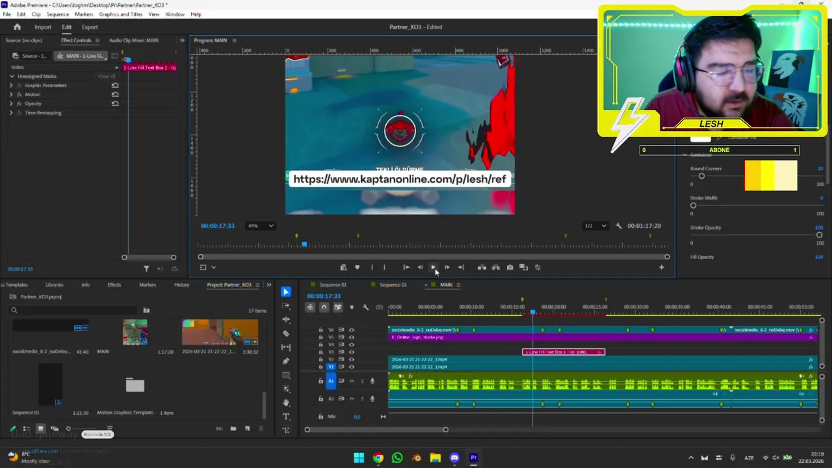Screen dimensions: 832x468
Task: Solo audio track A2
Action: tap(362, 398)
